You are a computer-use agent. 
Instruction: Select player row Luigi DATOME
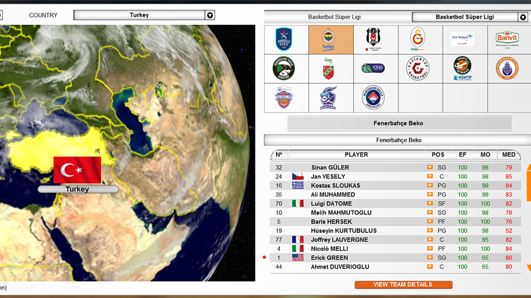click(x=395, y=203)
